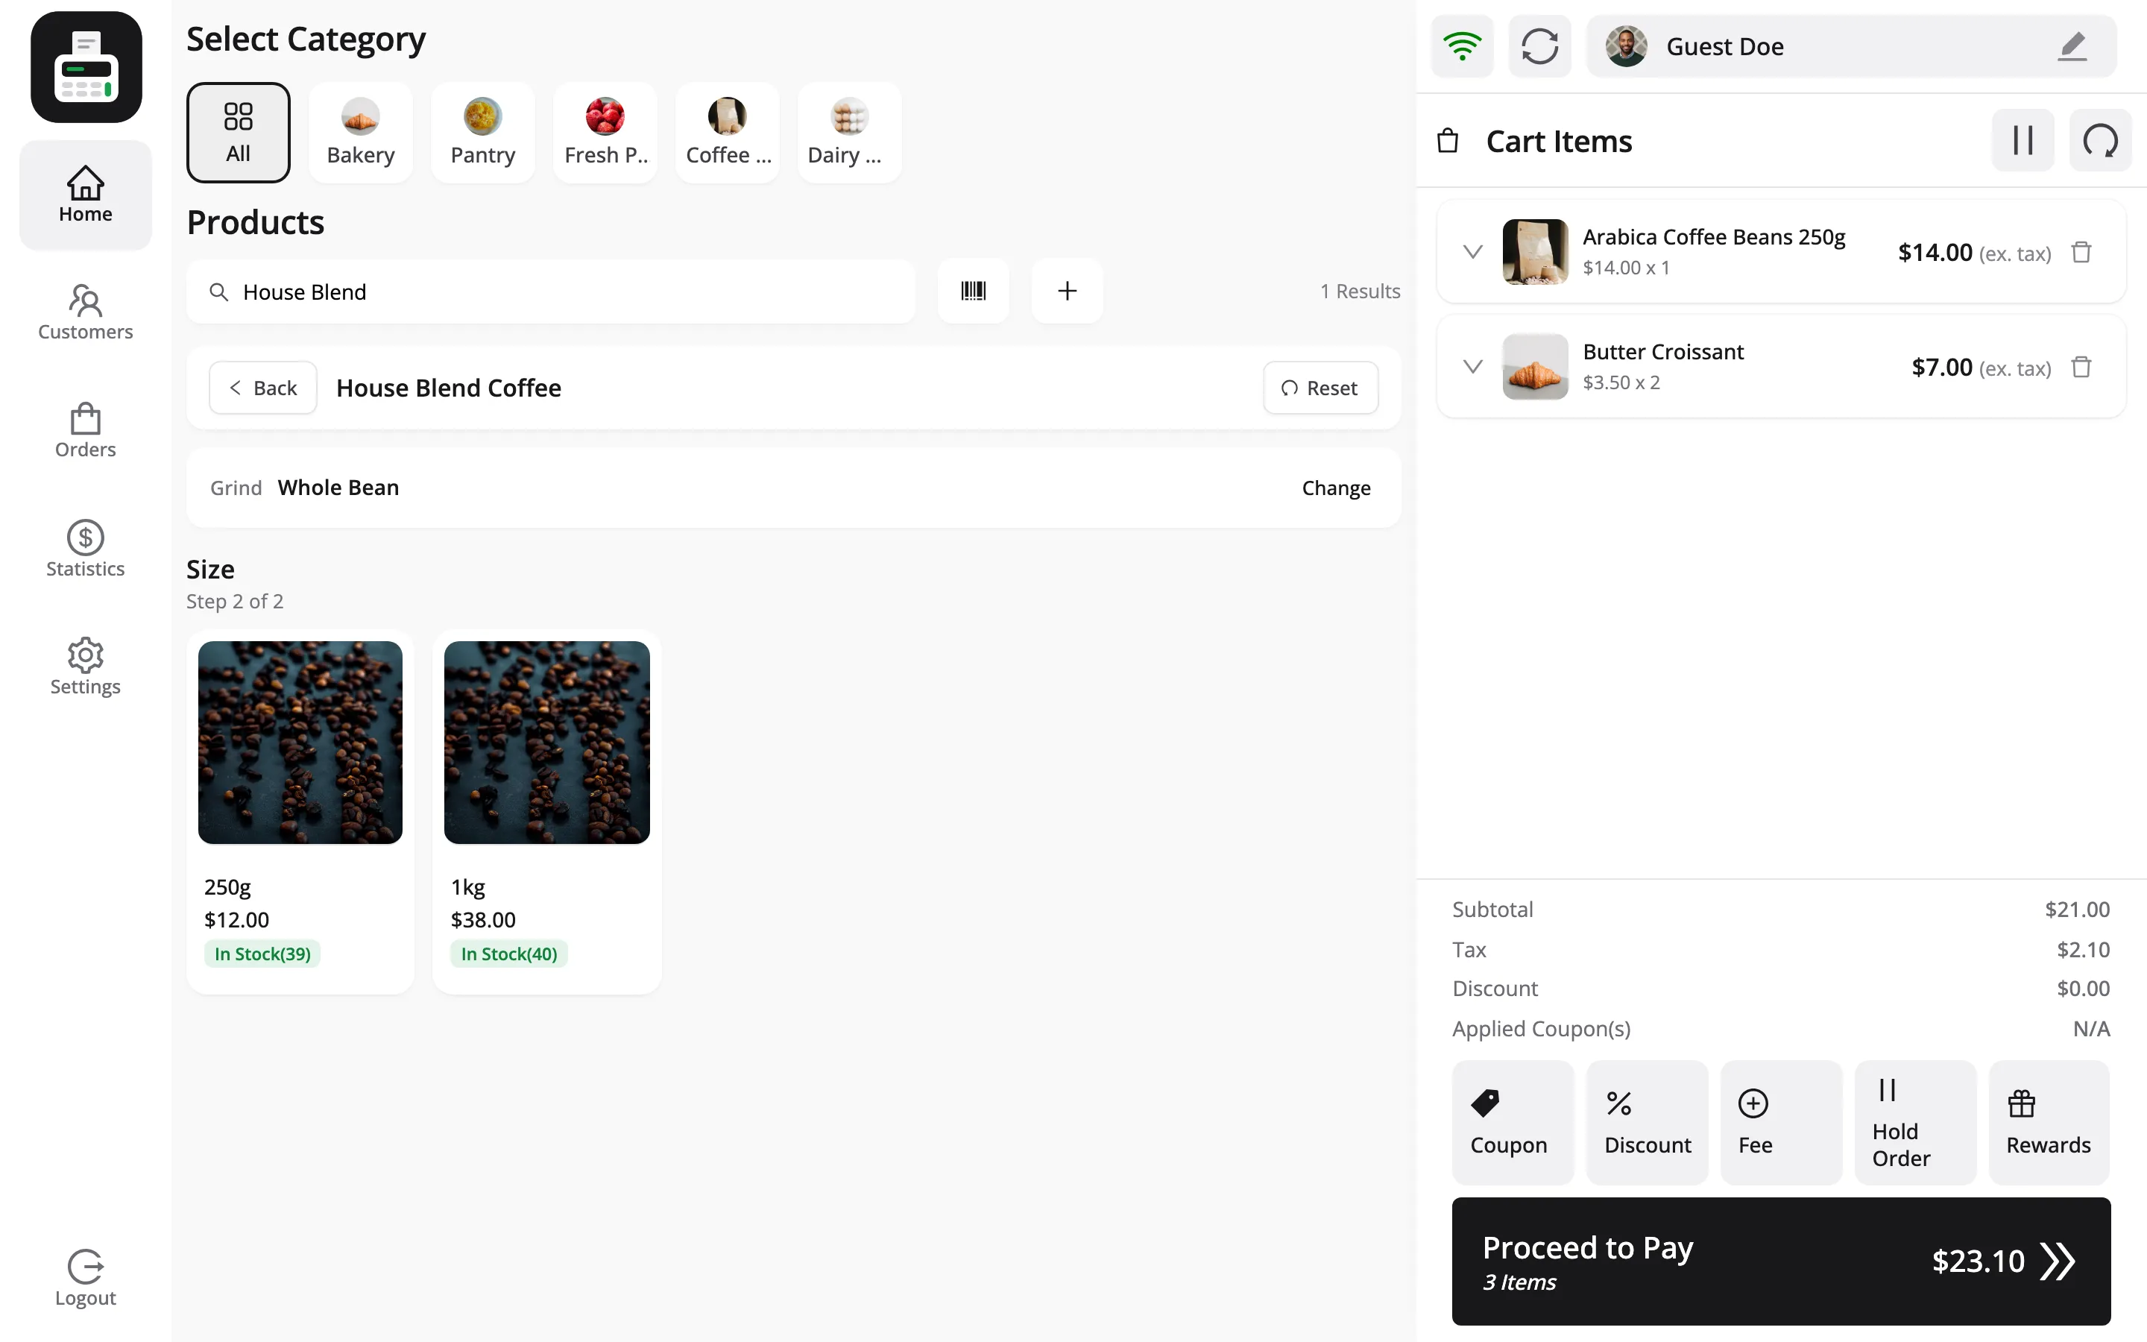Select the Bakery category
Screen dimensions: 2147x1342
click(x=360, y=133)
